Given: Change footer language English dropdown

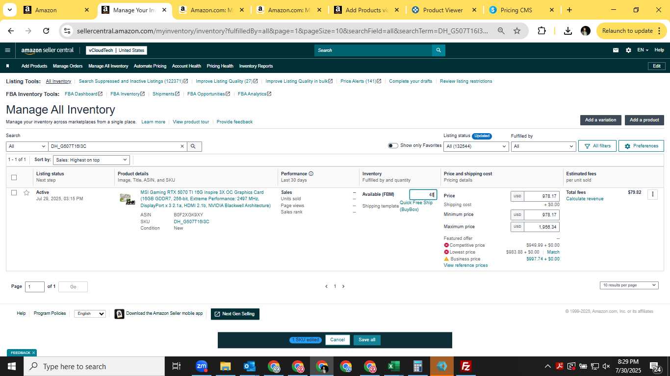Looking at the screenshot, I should point(90,313).
